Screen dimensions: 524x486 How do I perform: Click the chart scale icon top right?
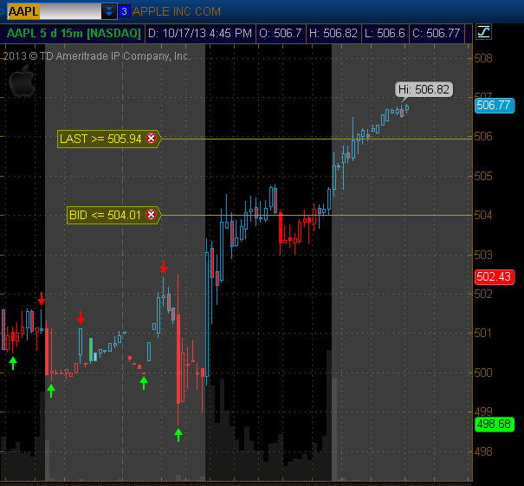tap(483, 32)
